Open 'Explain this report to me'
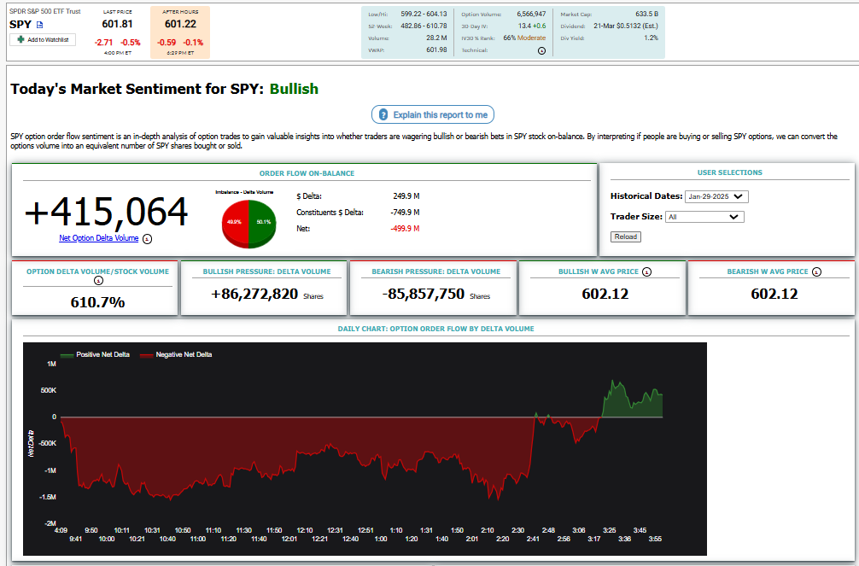This screenshot has height=566, width=859. (x=433, y=114)
